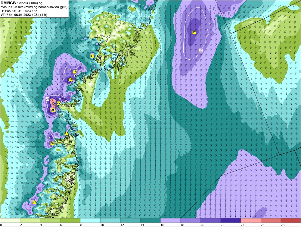The image size is (301, 227).
Task: Click the 'hviður > 25 m/s (hvítt)' description line
Action: 34,7
